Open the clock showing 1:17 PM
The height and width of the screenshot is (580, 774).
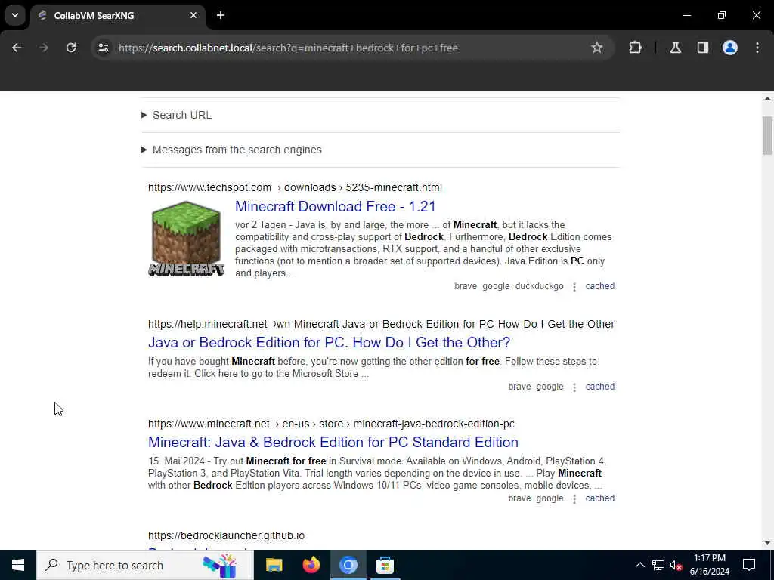pos(709,565)
